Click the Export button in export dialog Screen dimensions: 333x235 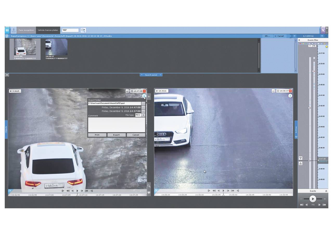tap(116, 135)
